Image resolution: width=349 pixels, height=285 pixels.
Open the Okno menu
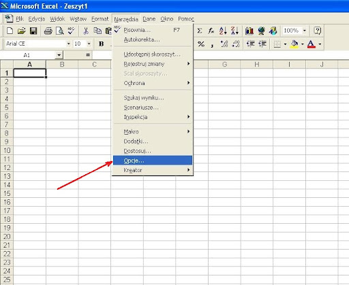coord(167,19)
